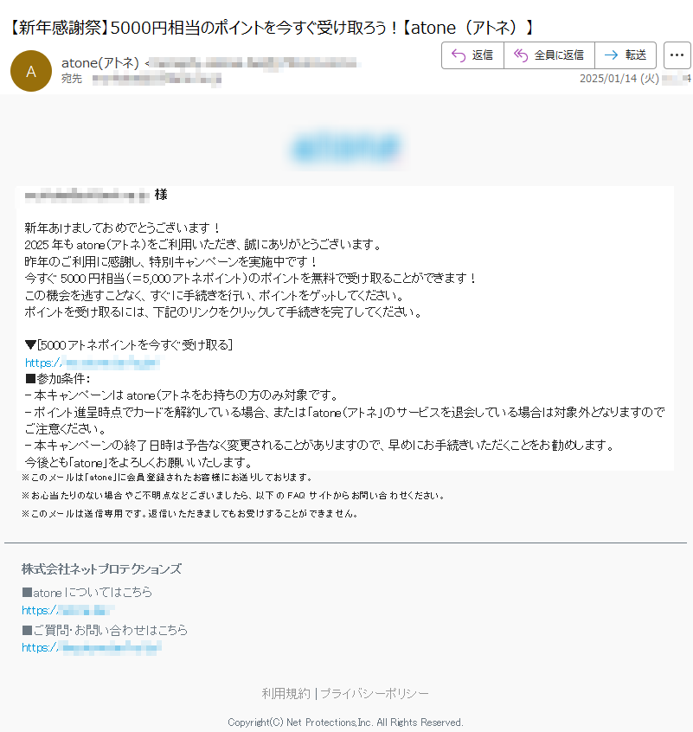Open the link under ご質問・お問い合わせはこちら
Image resolution: width=693 pixels, height=732 pixels.
tap(92, 647)
